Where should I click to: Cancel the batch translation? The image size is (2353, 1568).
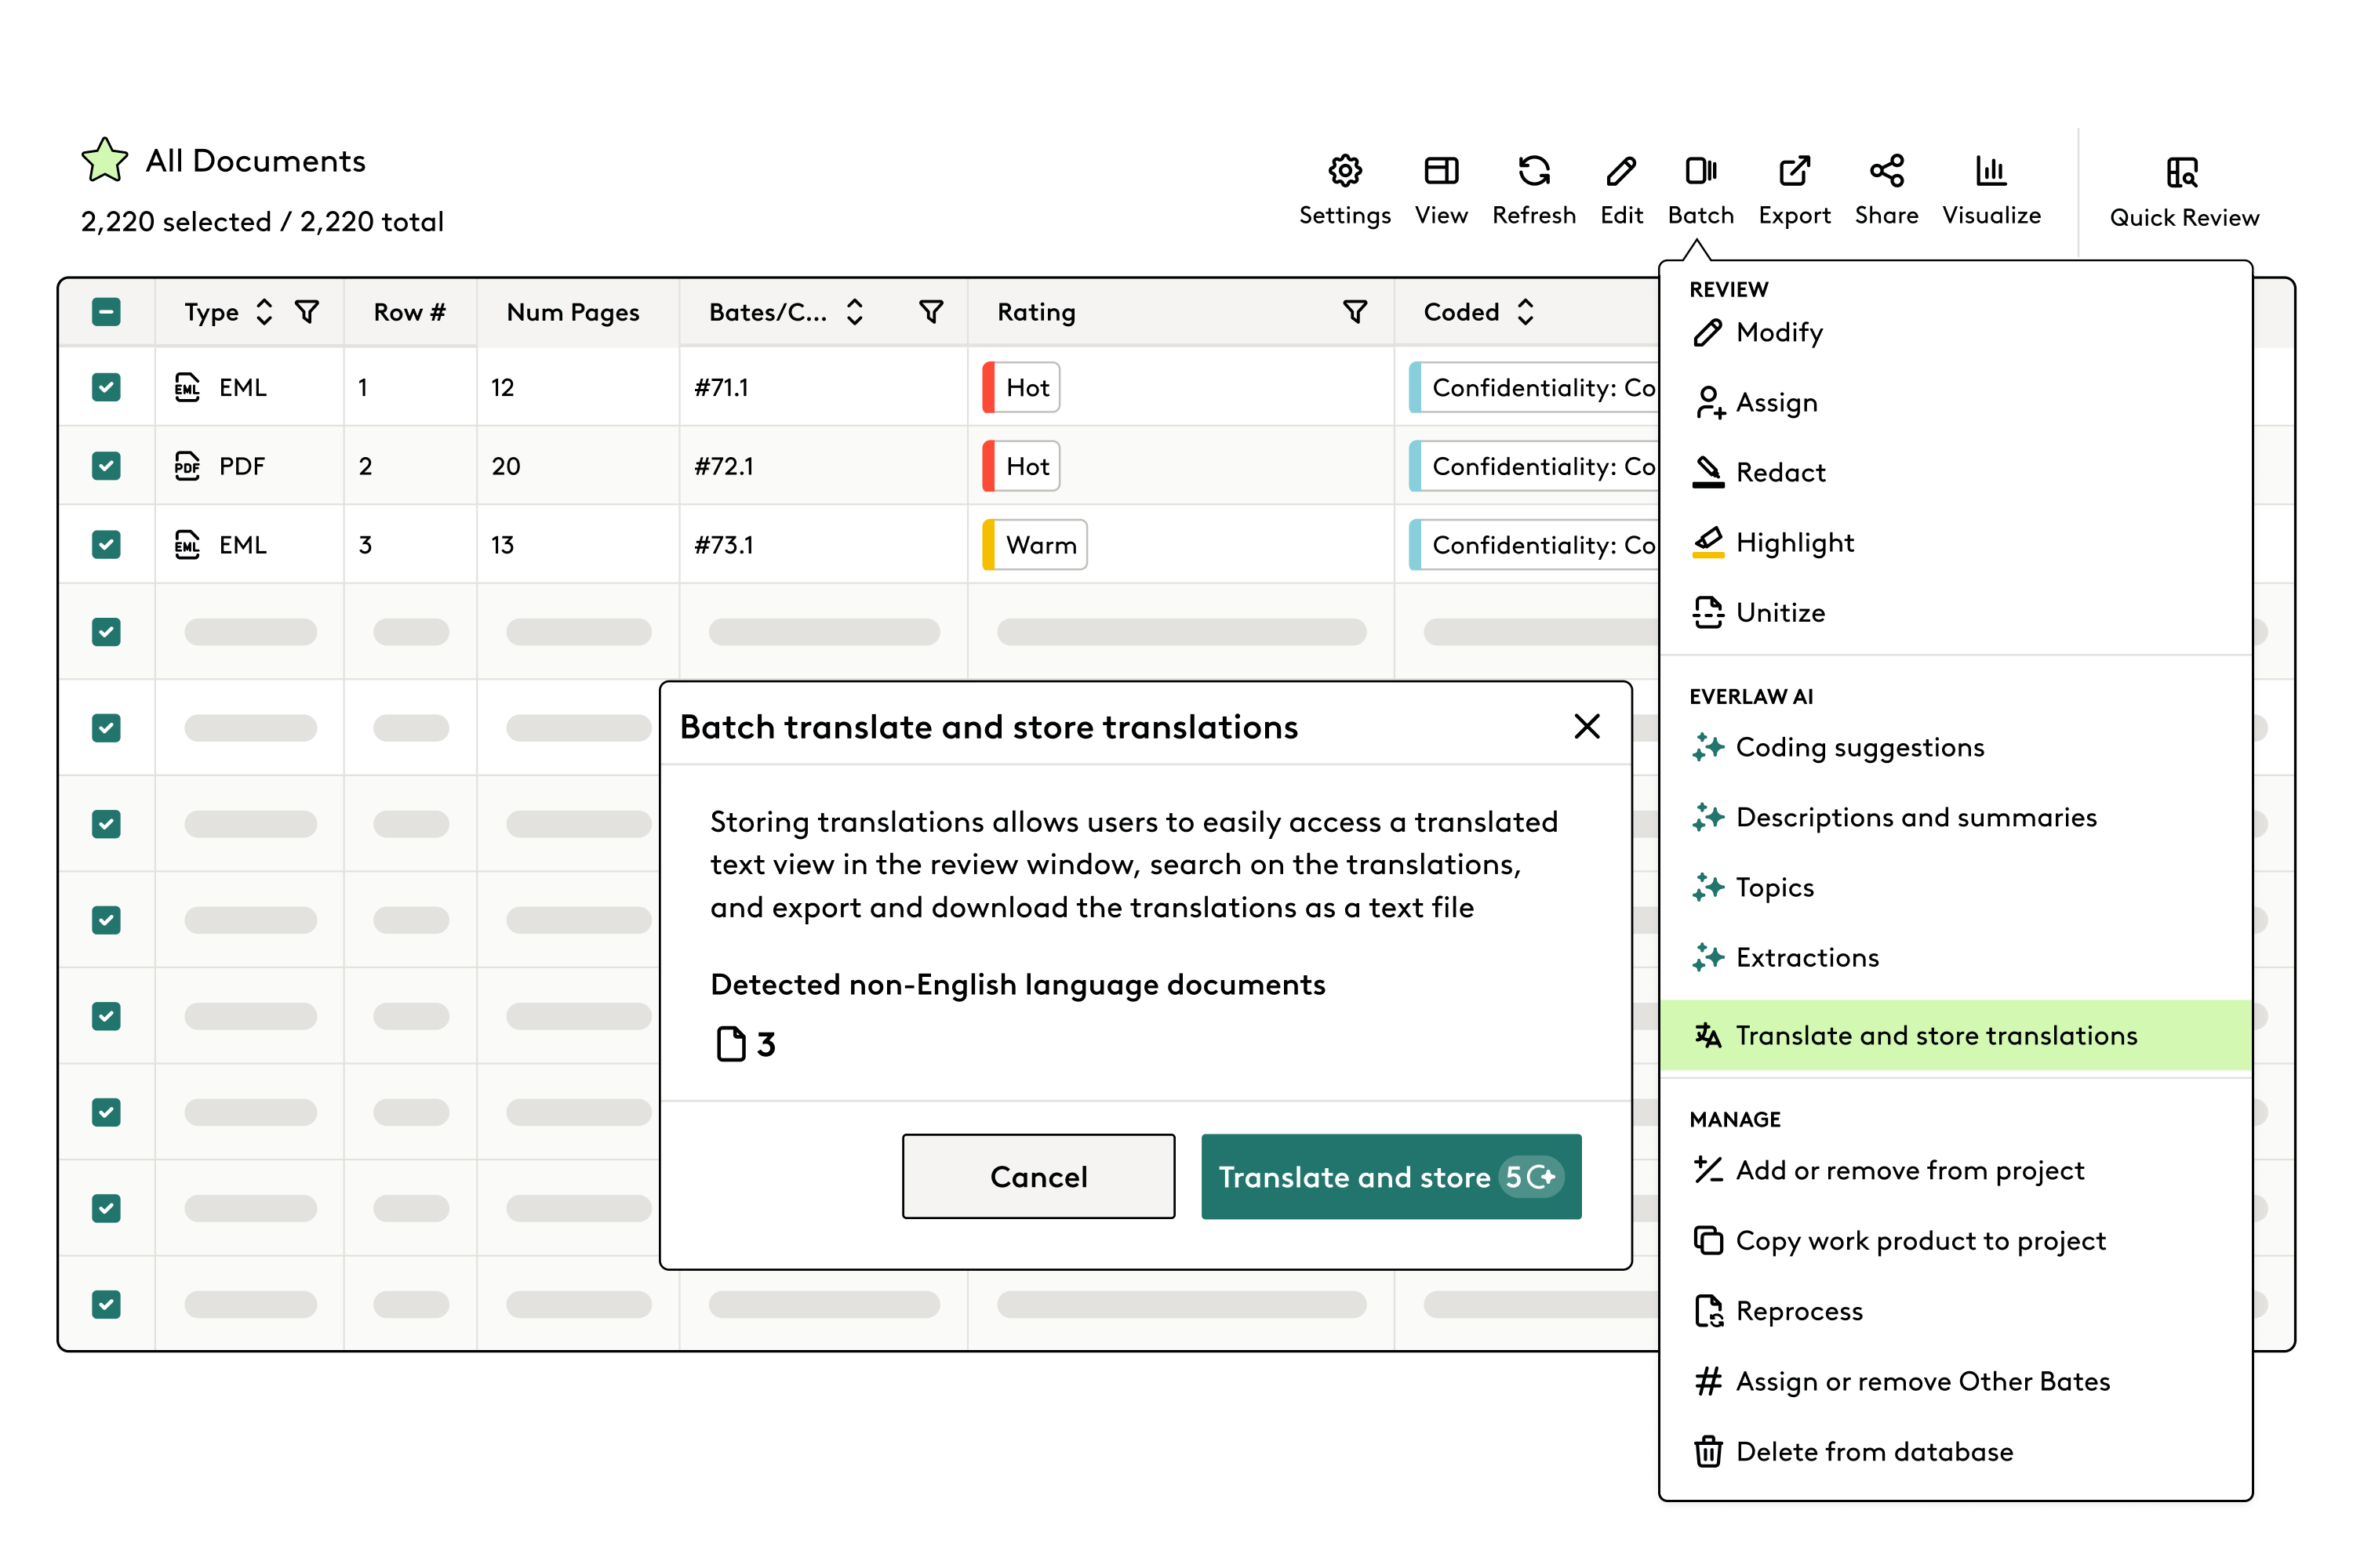tap(1038, 1176)
